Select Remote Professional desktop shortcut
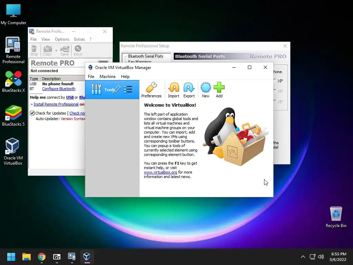353x265 pixels. point(13,50)
